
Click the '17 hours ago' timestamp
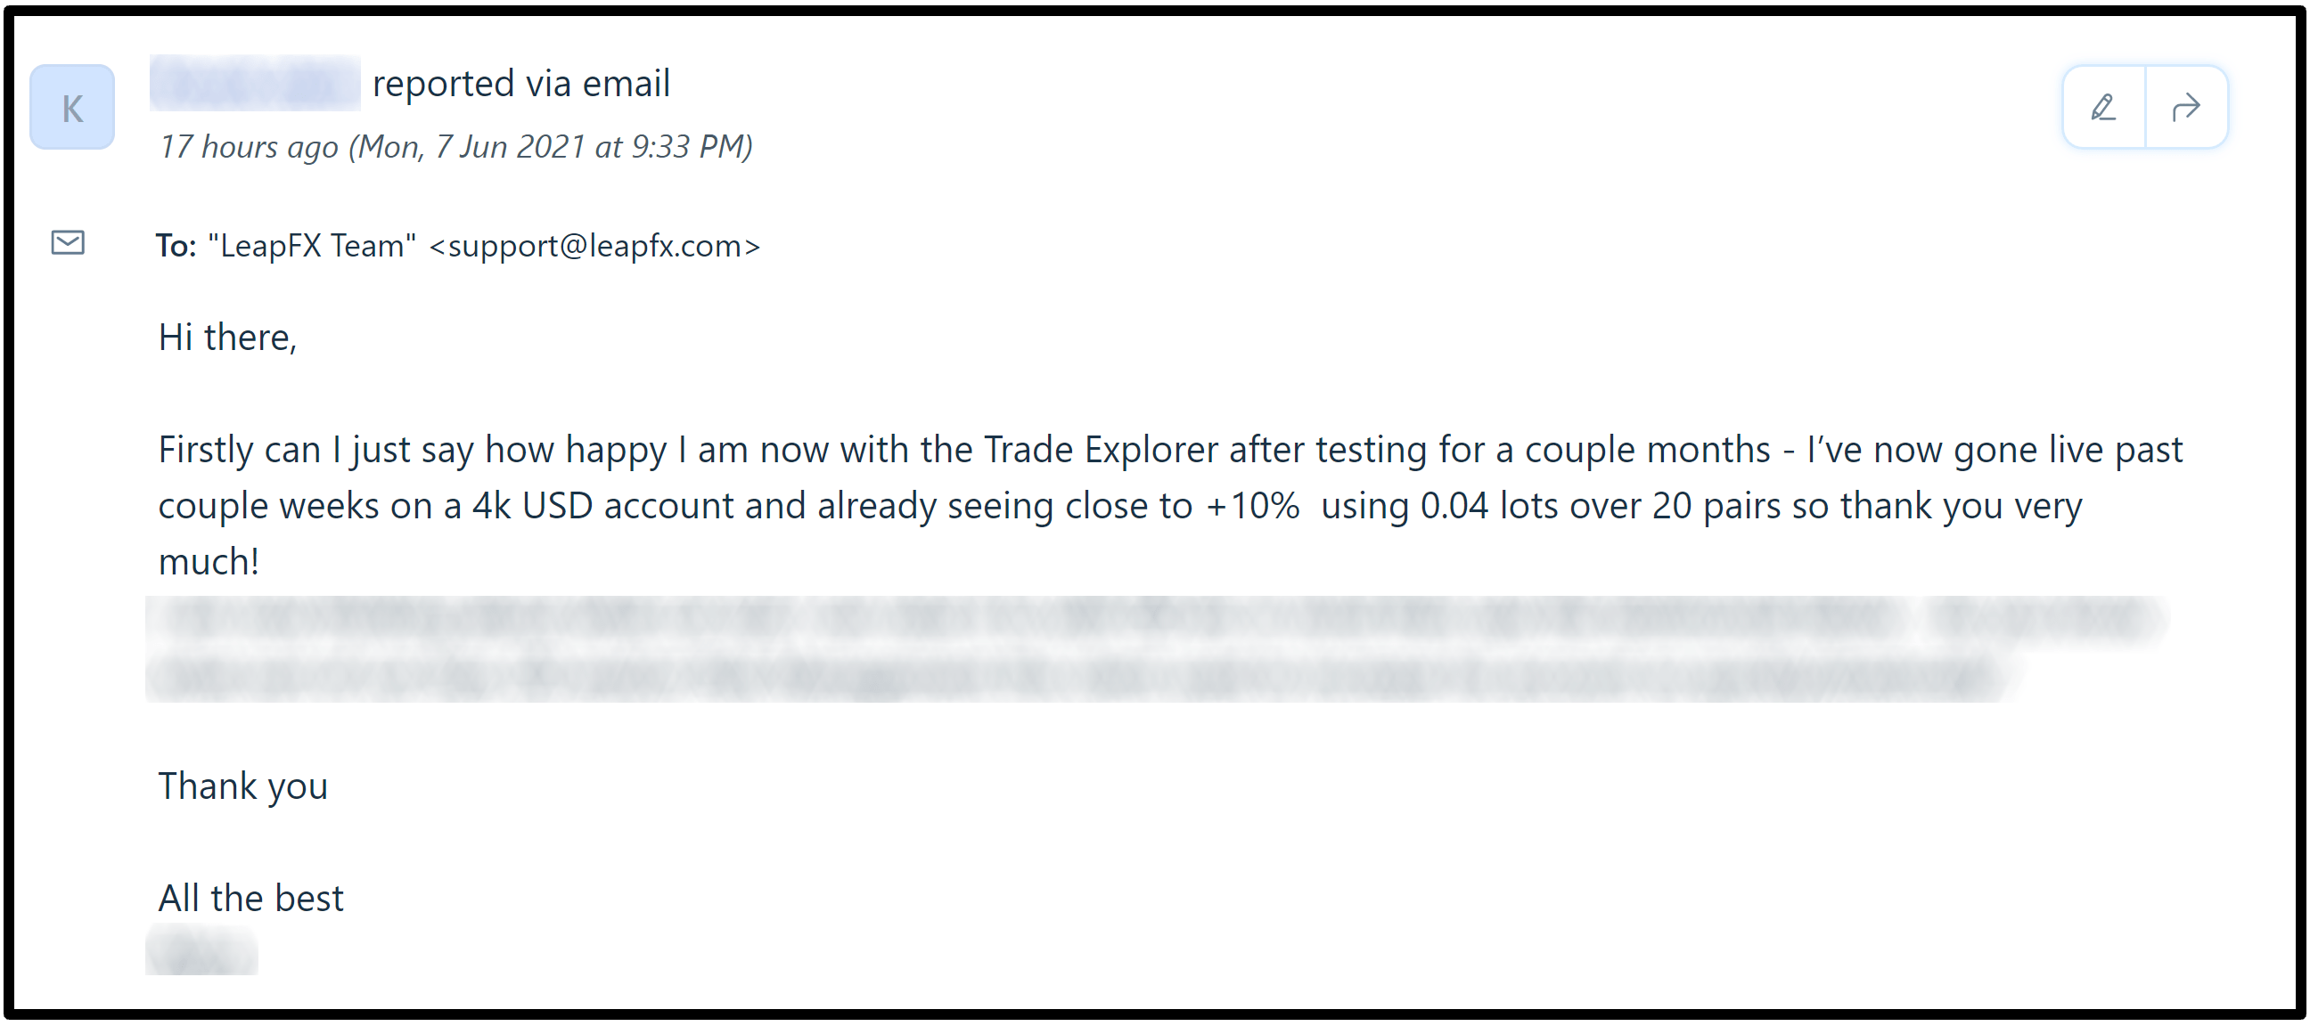click(249, 147)
